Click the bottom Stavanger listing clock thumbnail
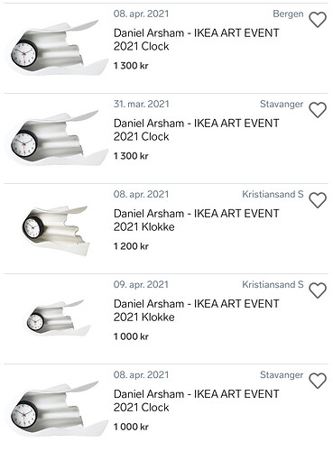Viewport: 333px width, 451px height. tap(57, 409)
